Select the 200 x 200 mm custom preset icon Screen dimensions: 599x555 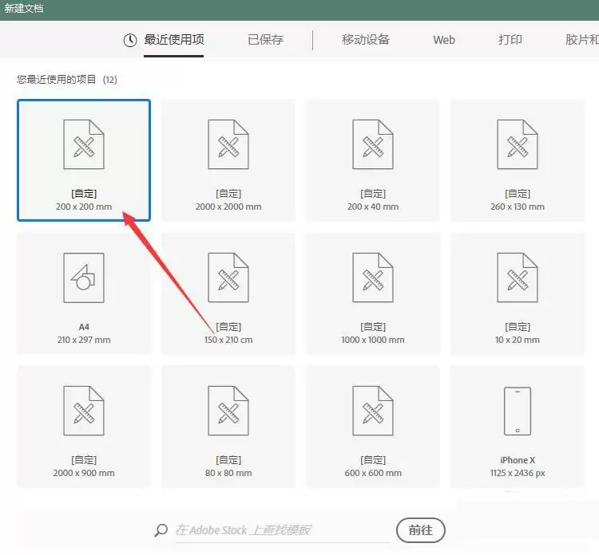pyautogui.click(x=84, y=144)
